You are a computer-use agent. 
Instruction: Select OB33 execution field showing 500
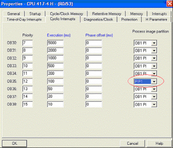55,66
